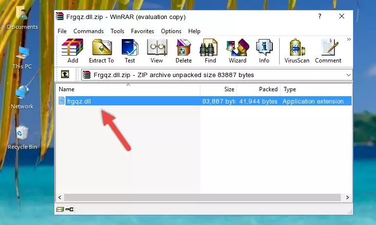Viewport: 376px width, 225px height.
Task: Go up one folder level
Action: (x=65, y=75)
